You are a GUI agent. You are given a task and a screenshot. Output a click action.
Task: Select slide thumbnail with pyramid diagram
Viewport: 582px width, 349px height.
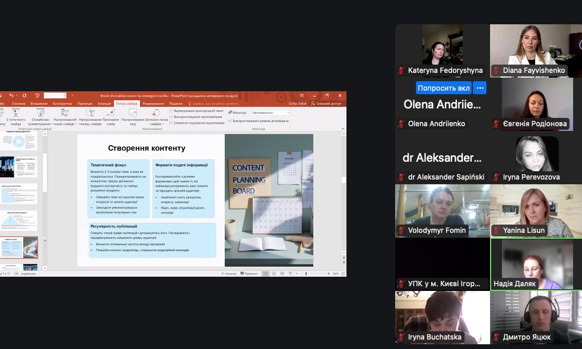coord(19,220)
